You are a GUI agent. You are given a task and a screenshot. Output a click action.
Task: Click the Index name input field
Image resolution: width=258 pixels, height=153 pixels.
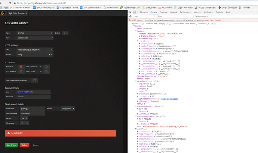(x=33, y=108)
